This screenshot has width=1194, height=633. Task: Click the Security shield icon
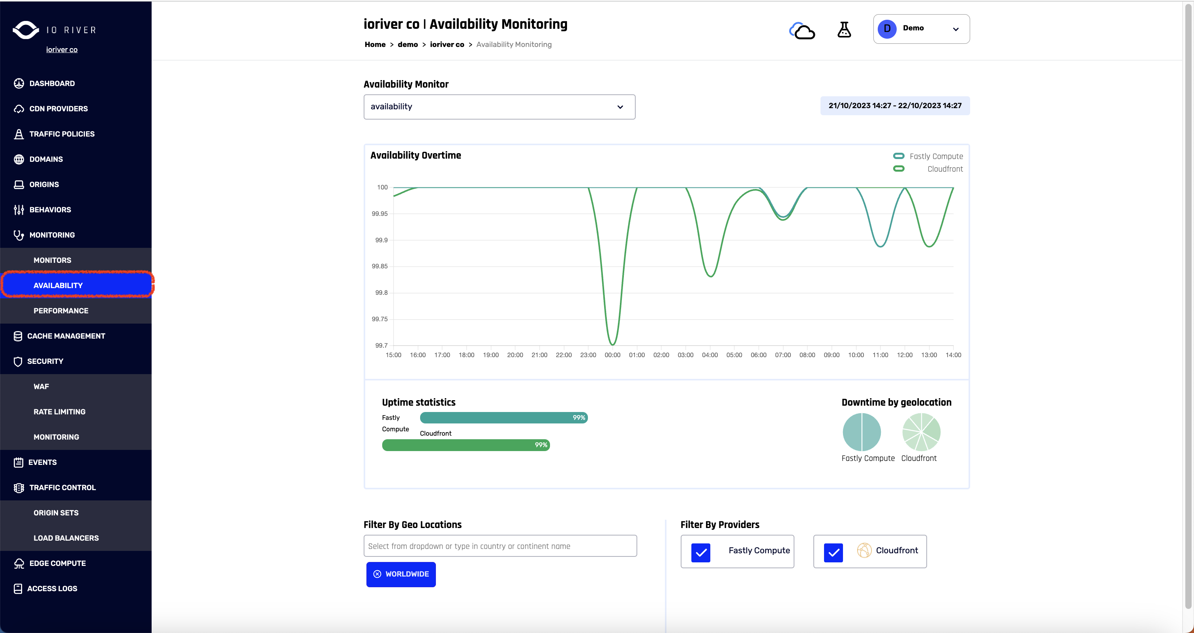18,361
